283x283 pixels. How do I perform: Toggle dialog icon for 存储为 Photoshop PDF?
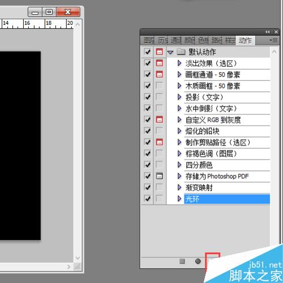160,176
